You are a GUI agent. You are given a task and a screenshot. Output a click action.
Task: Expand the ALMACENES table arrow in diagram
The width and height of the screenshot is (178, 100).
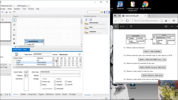coord(42,41)
